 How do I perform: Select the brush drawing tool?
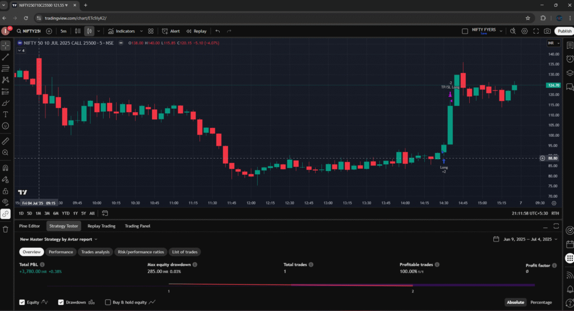[6, 103]
